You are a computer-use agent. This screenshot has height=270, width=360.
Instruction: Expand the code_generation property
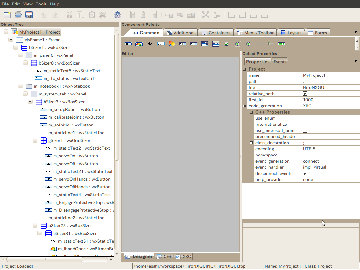pos(245,106)
